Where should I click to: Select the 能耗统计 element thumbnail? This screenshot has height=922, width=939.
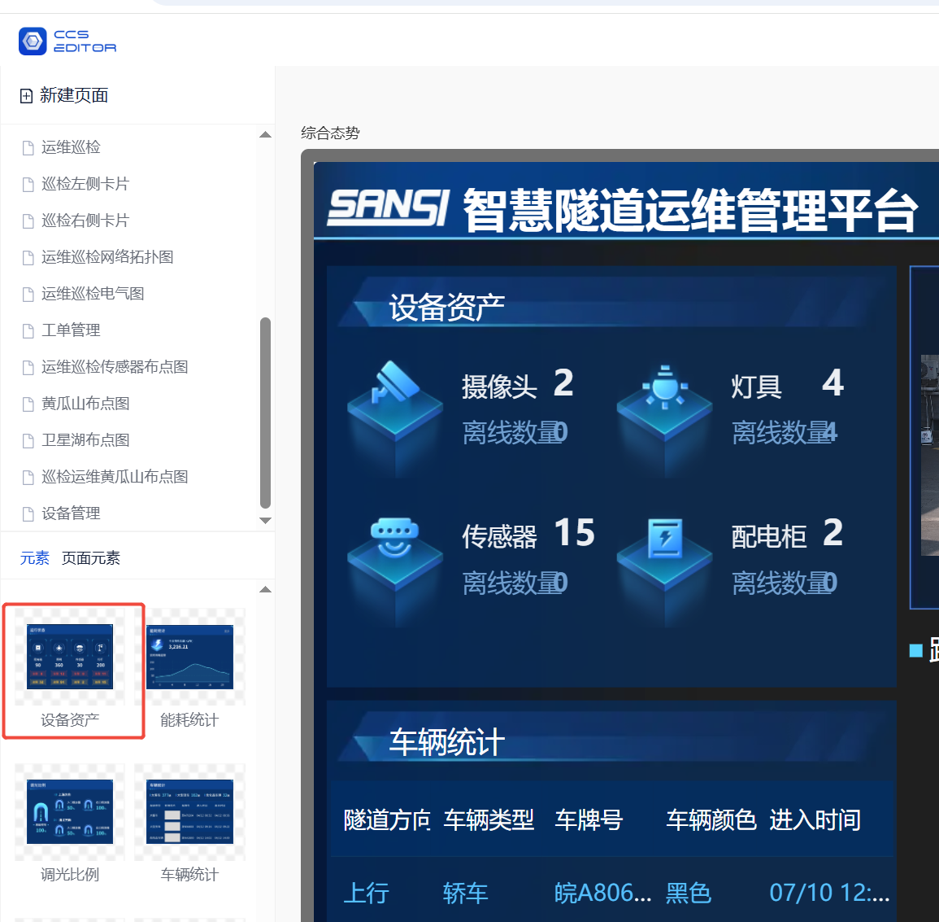[x=190, y=657]
